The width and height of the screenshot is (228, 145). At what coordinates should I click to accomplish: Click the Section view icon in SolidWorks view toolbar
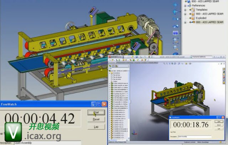172,63
